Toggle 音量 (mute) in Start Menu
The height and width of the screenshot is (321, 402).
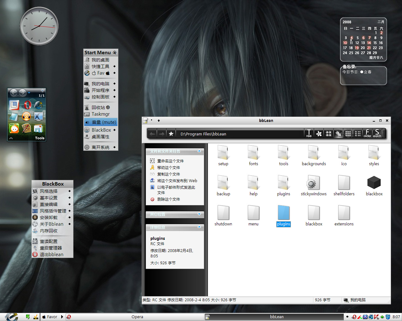[x=101, y=122]
